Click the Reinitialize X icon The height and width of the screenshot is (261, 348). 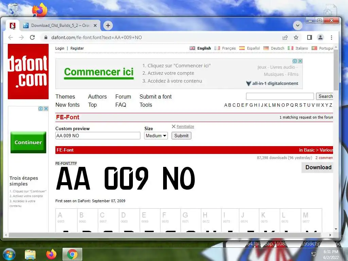(x=174, y=126)
